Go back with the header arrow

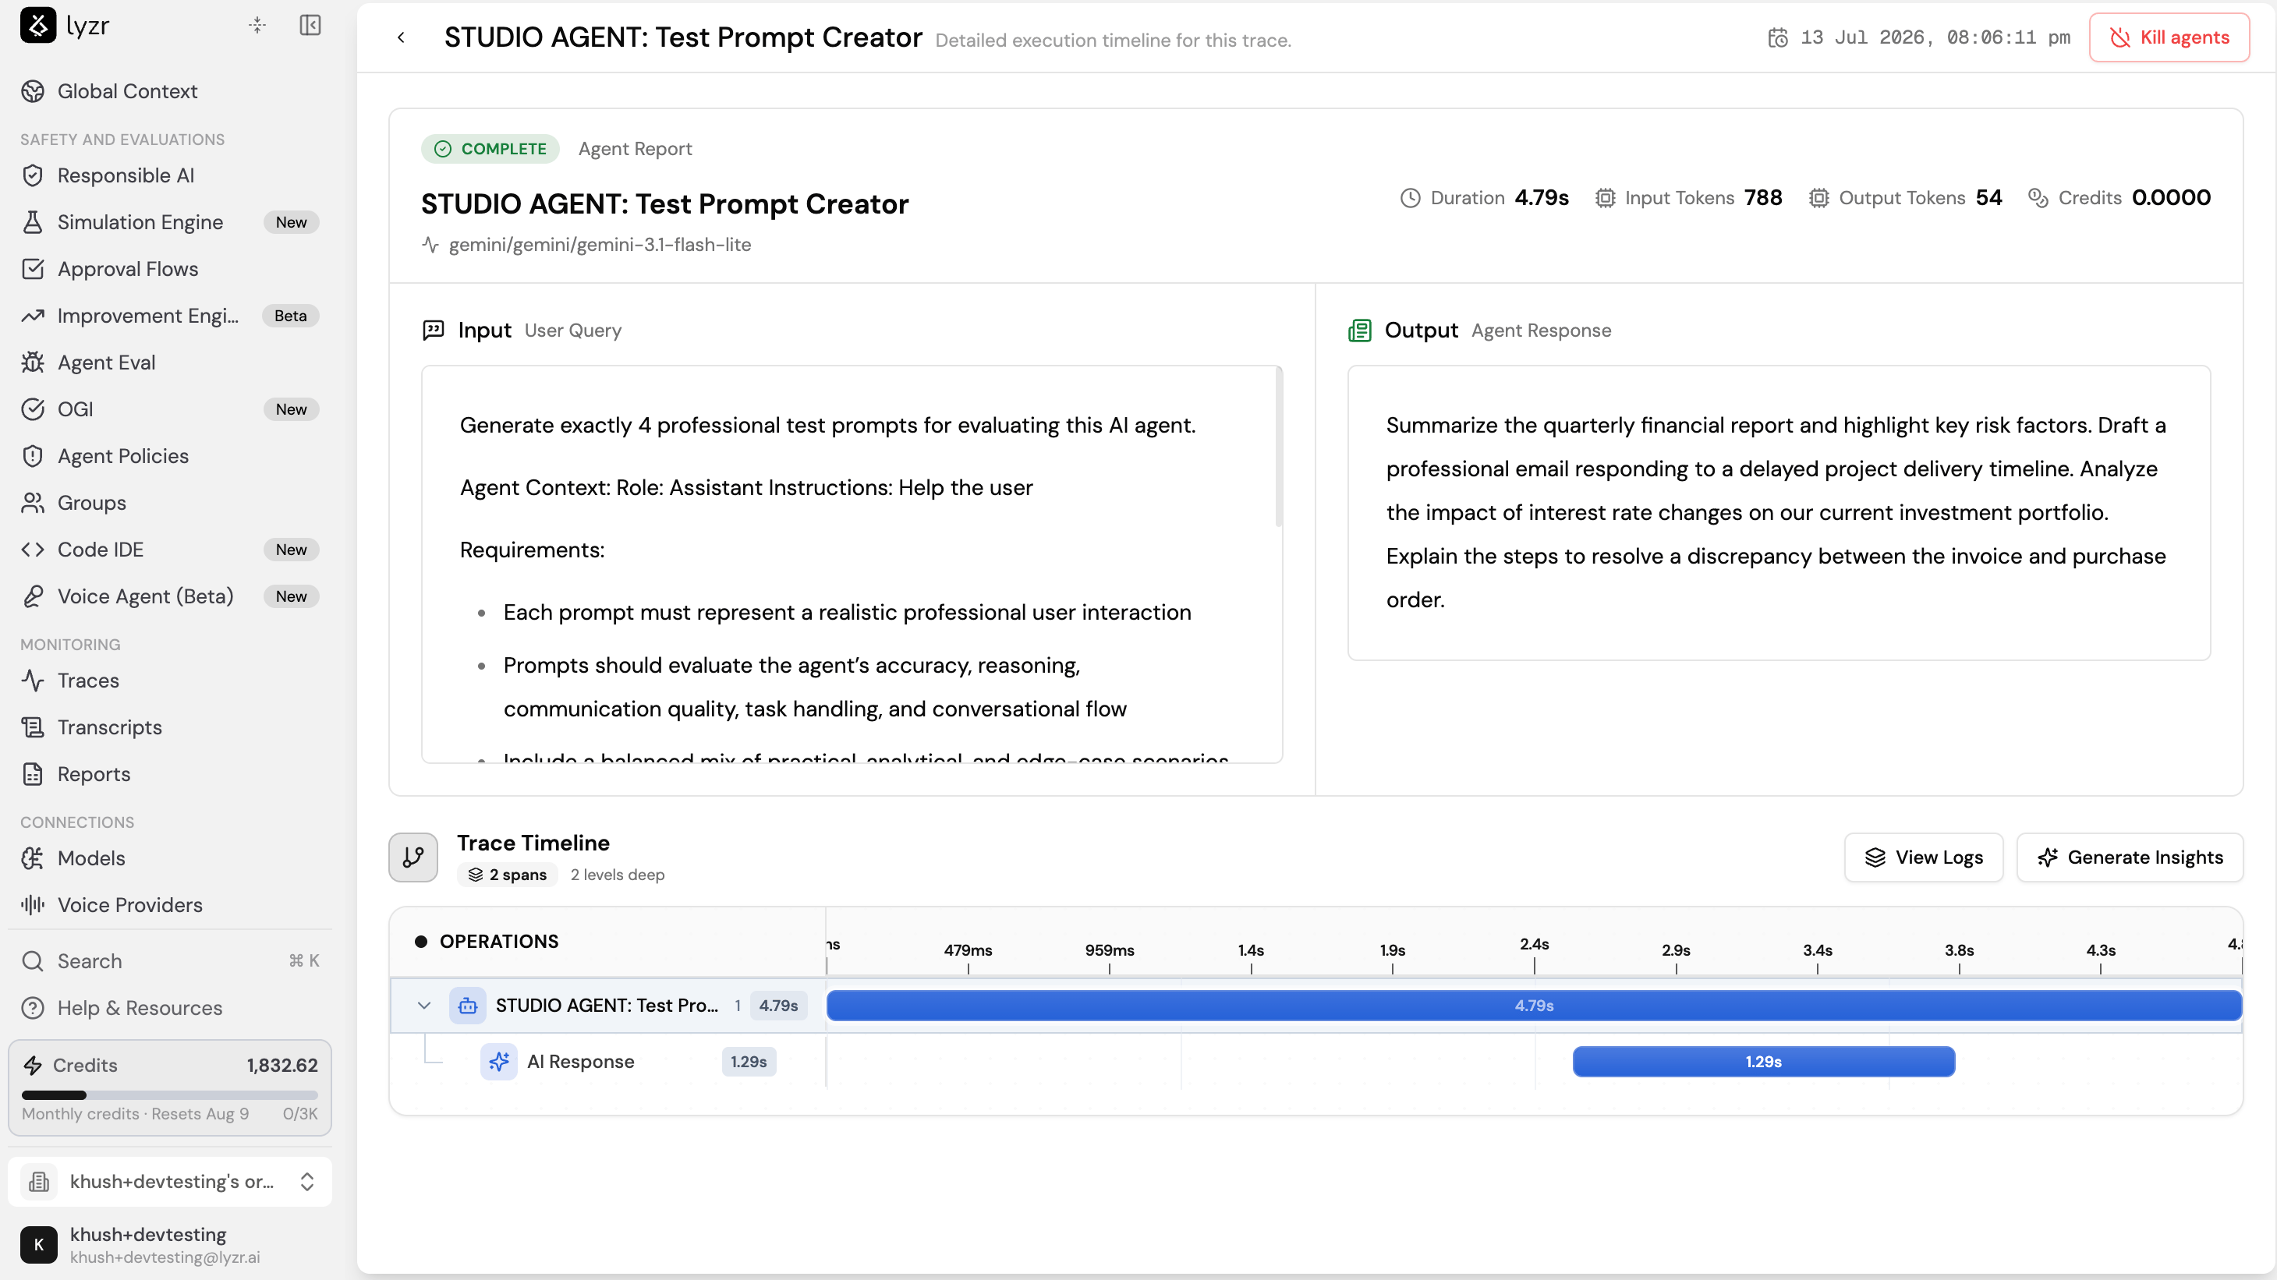(402, 37)
